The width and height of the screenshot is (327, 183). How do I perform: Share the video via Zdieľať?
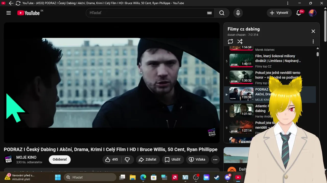pos(148,160)
